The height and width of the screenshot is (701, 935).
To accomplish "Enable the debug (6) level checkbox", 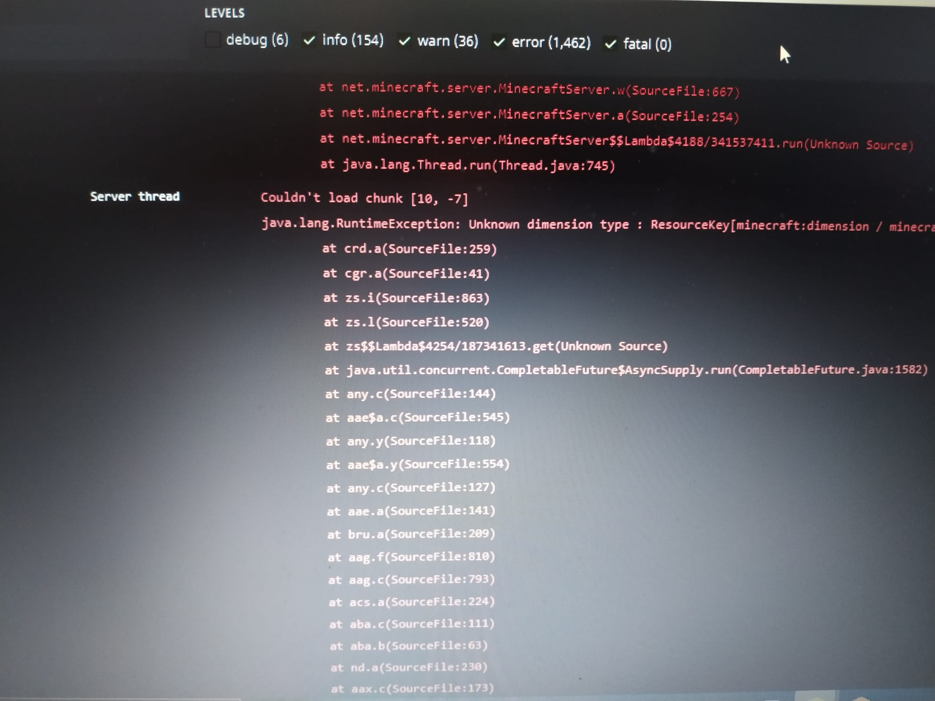I will pyautogui.click(x=213, y=40).
